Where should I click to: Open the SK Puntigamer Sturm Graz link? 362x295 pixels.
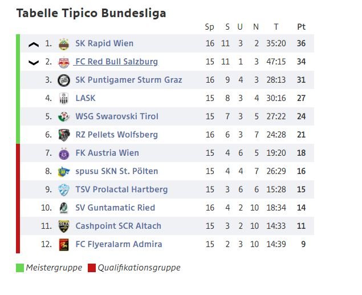tap(129, 80)
